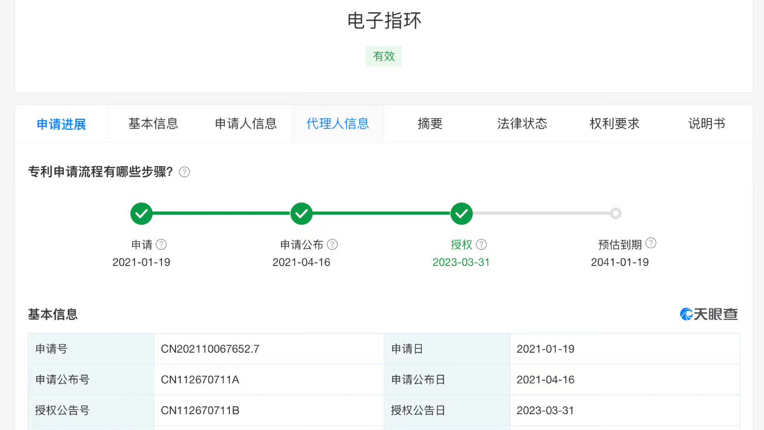Go to the 摘要 tab
The width and height of the screenshot is (764, 430).
tap(430, 124)
